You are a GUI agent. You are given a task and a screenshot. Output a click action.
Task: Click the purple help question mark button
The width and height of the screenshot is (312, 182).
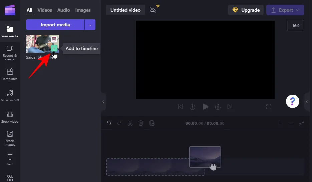click(293, 101)
